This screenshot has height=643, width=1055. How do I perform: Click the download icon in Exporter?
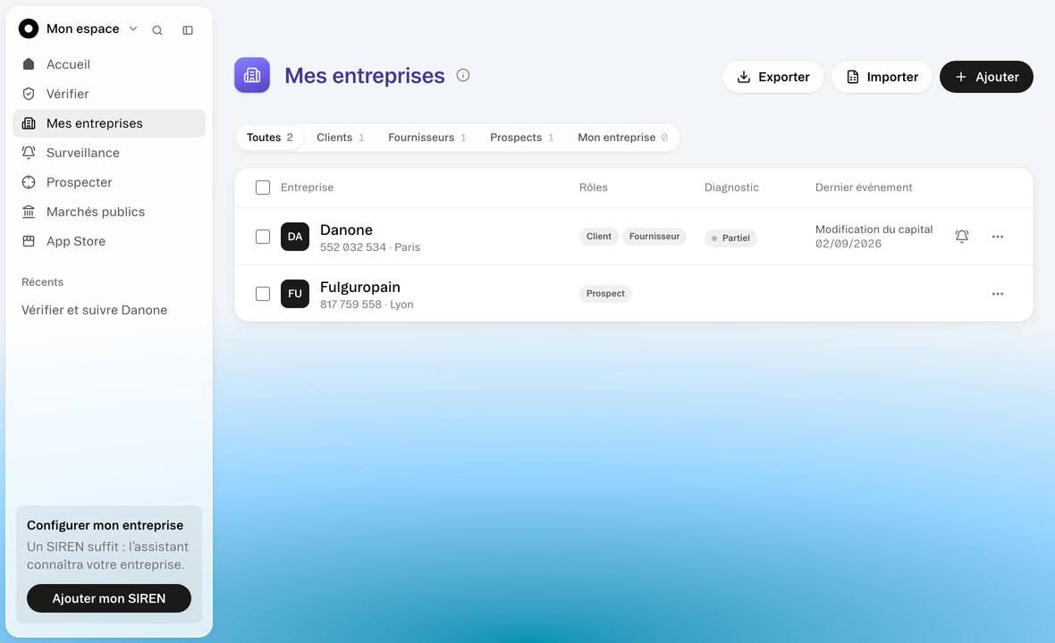(x=744, y=77)
